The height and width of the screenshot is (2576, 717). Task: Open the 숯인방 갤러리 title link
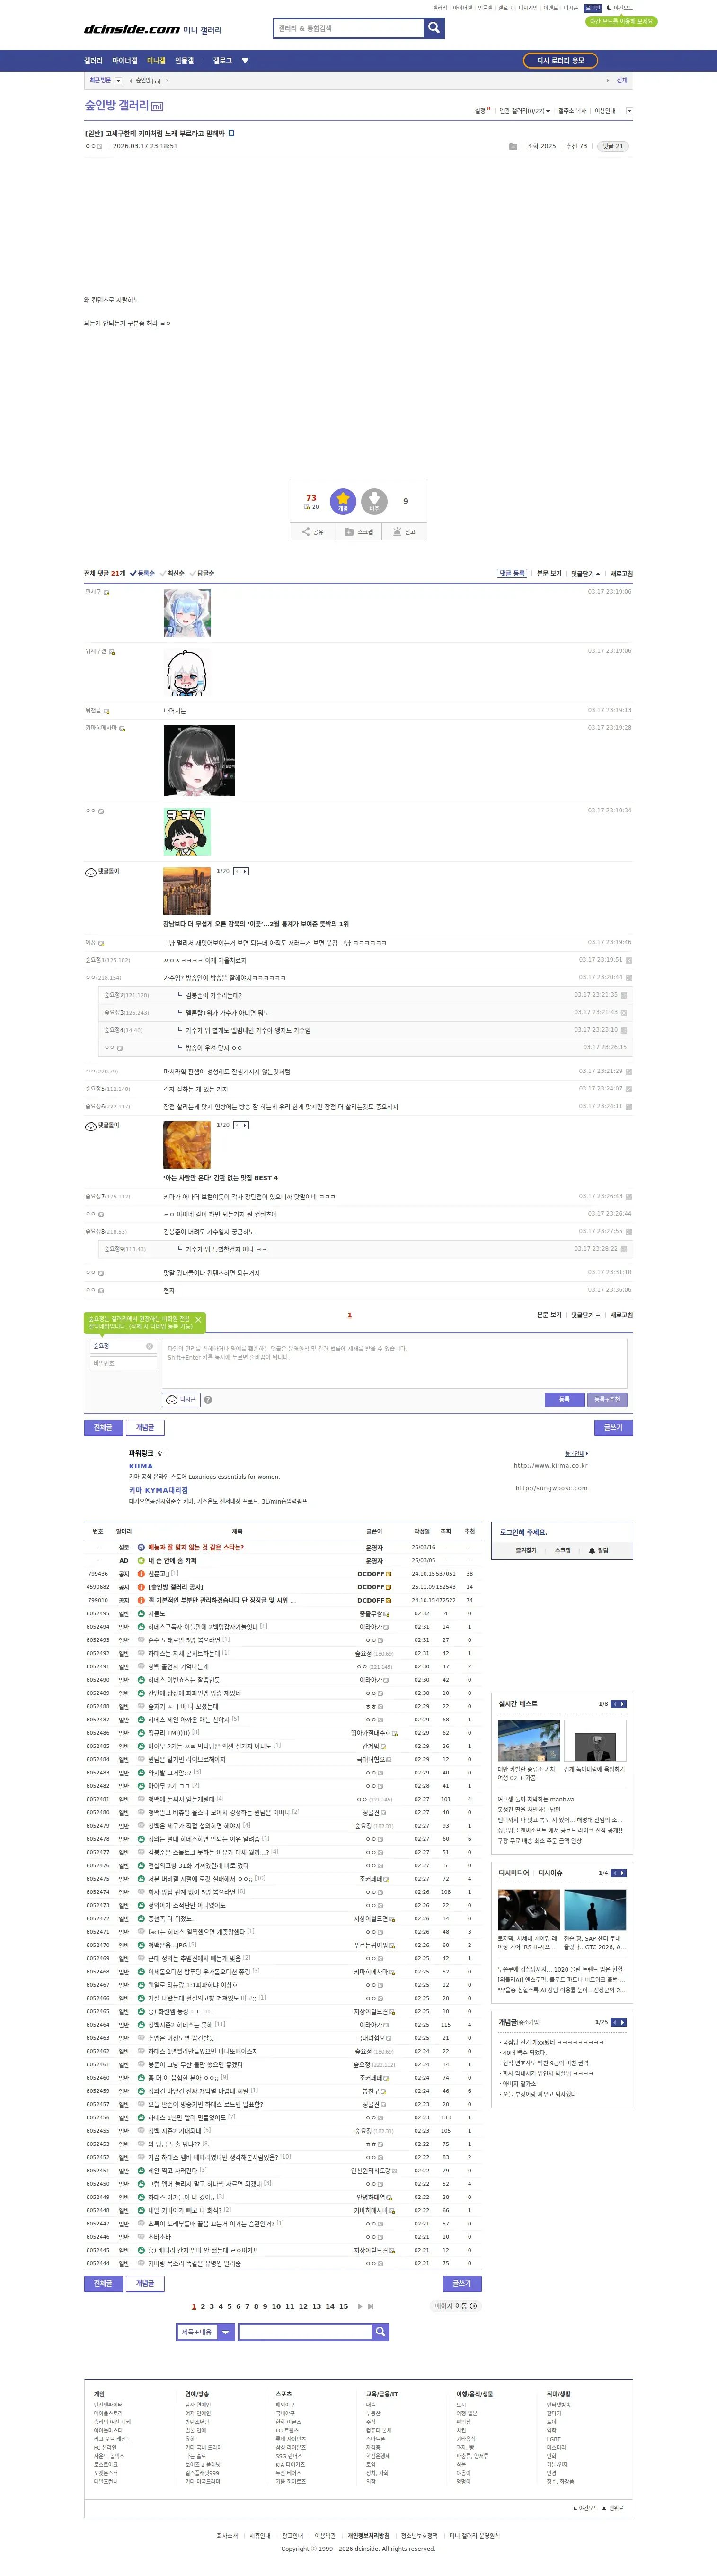coord(117,106)
